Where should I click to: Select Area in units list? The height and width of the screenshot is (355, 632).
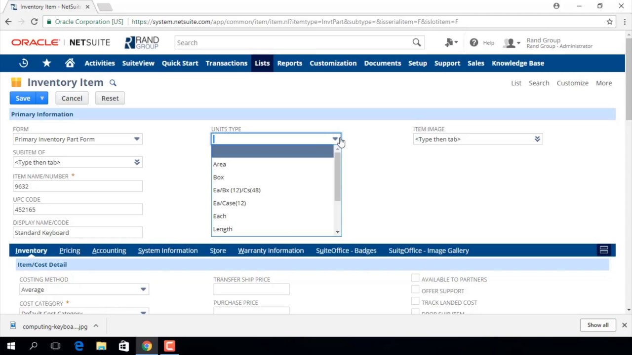(273, 164)
